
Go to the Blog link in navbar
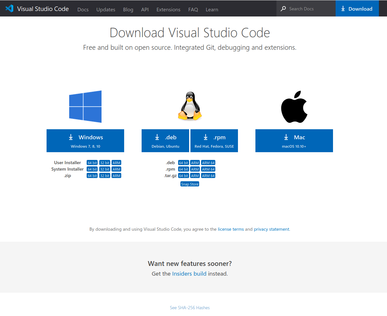(x=128, y=9)
